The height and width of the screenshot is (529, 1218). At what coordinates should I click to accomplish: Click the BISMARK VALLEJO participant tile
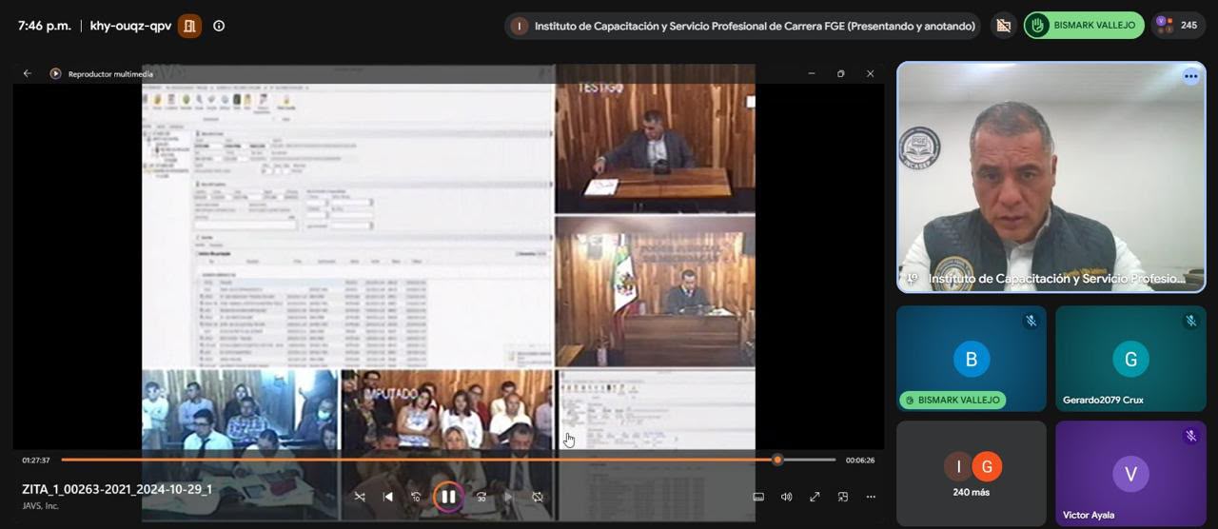point(972,359)
